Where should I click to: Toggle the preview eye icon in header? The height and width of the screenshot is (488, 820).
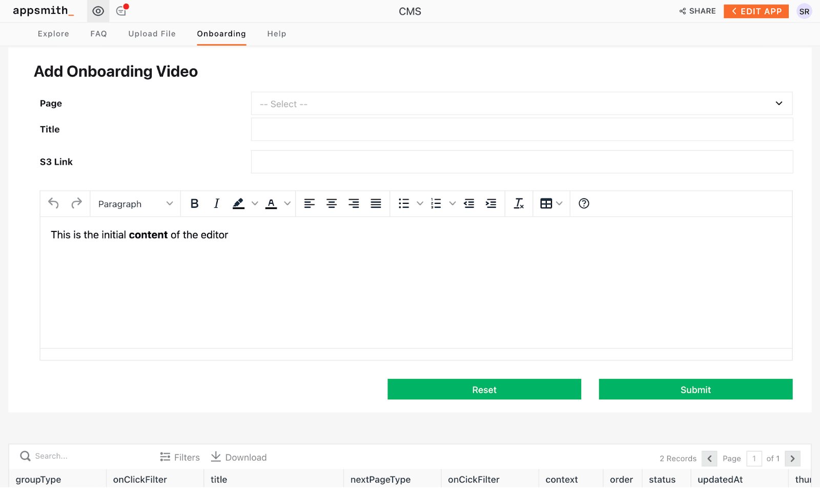tap(98, 11)
